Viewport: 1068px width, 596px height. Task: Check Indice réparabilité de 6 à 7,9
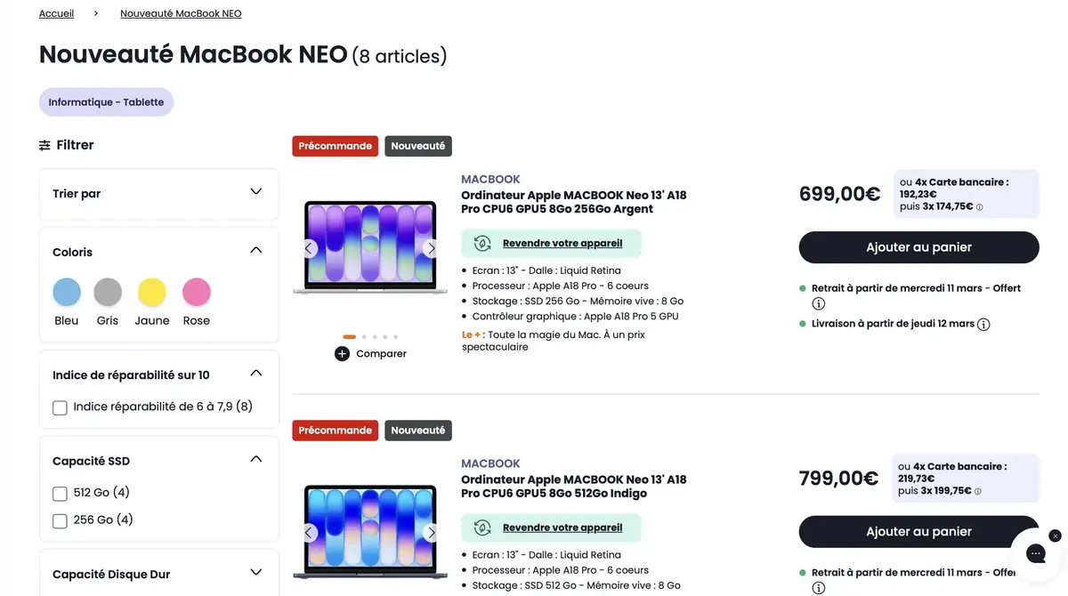(x=61, y=407)
